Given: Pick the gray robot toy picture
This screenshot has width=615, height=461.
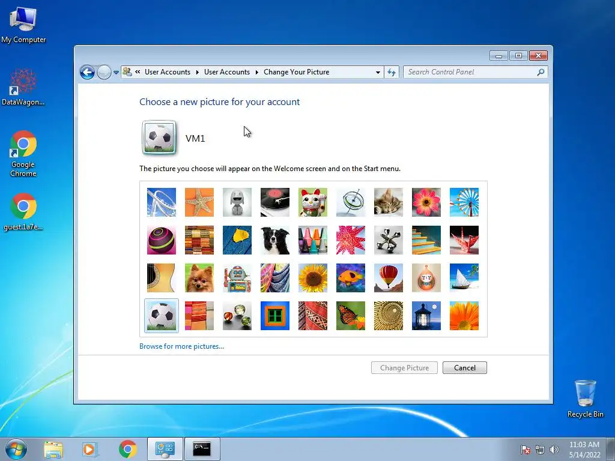Looking at the screenshot, I should click(x=237, y=202).
